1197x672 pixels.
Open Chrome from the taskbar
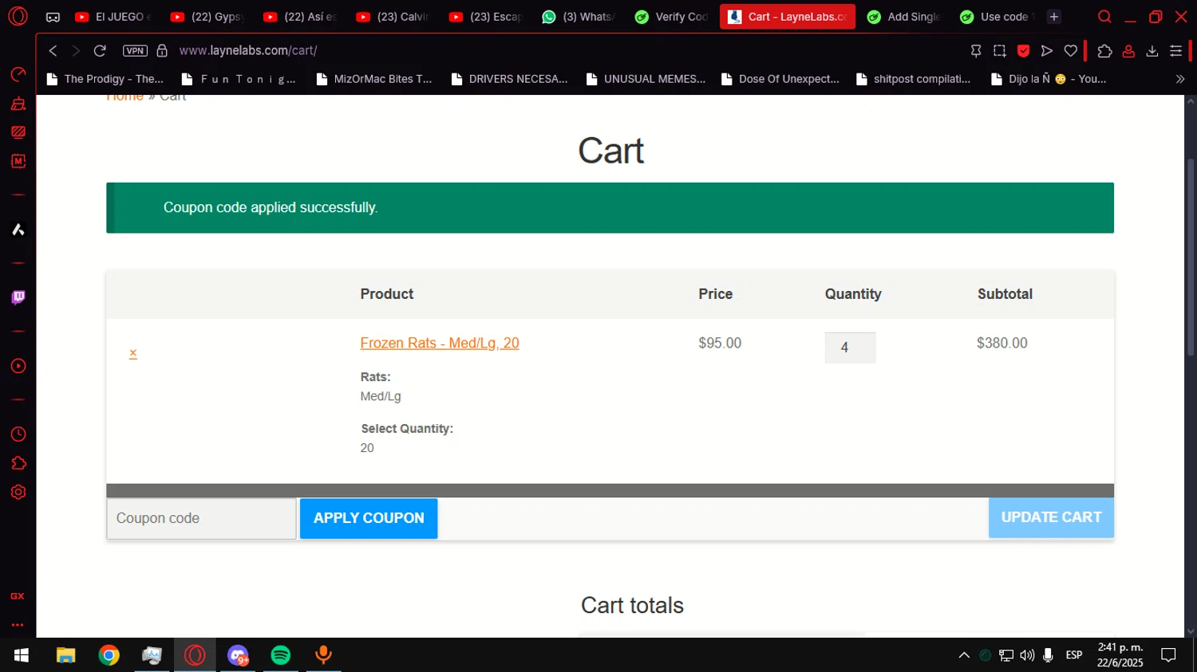[x=109, y=655]
